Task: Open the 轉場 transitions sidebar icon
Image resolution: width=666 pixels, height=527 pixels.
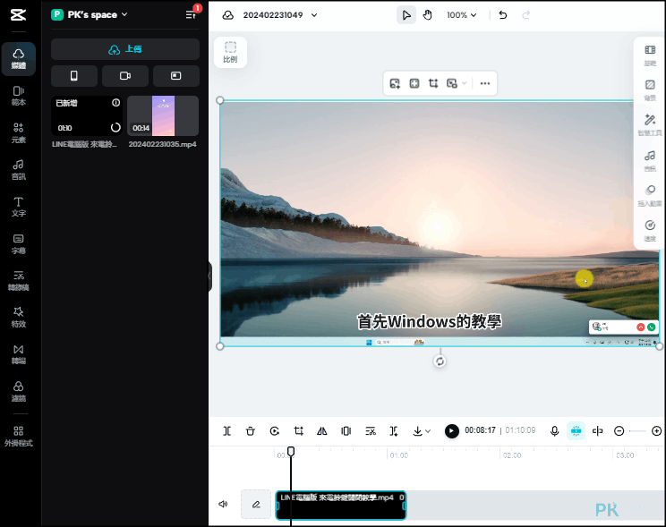Action: [18, 354]
